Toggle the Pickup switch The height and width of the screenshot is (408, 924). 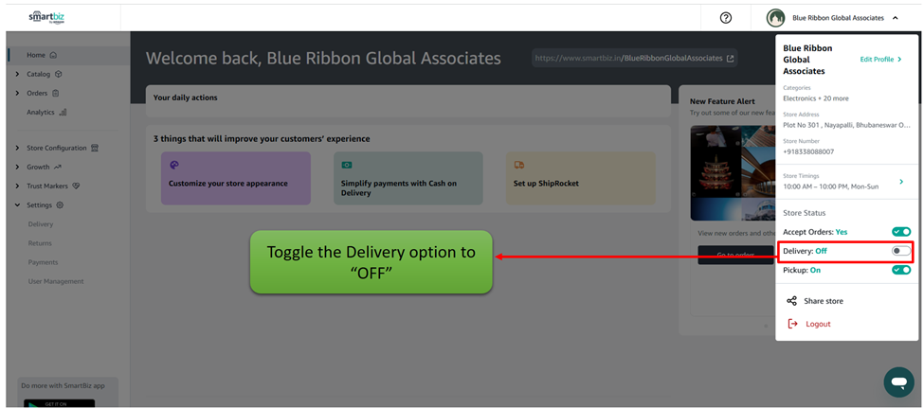(901, 270)
